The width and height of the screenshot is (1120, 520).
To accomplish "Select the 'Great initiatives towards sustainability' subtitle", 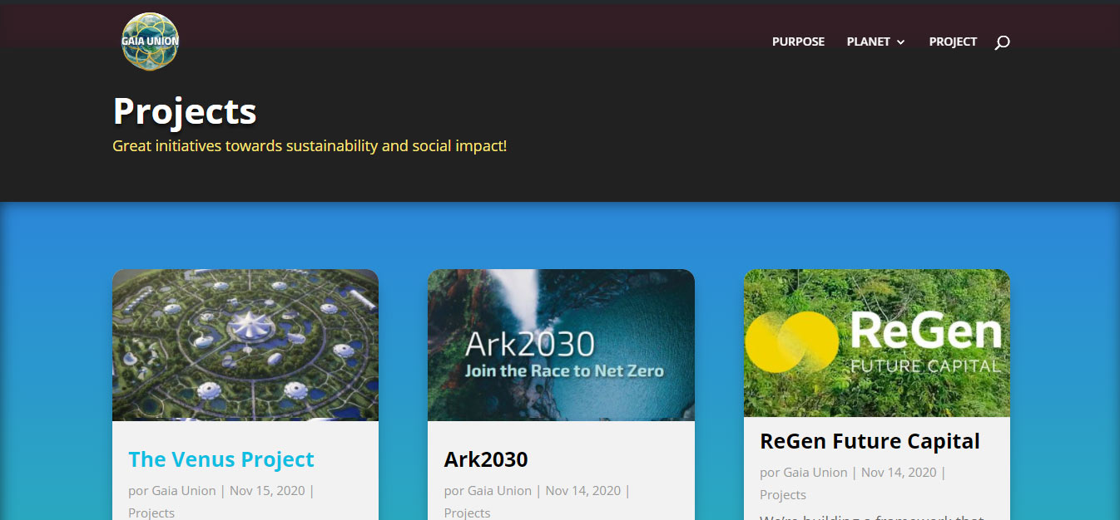I will (x=310, y=146).
